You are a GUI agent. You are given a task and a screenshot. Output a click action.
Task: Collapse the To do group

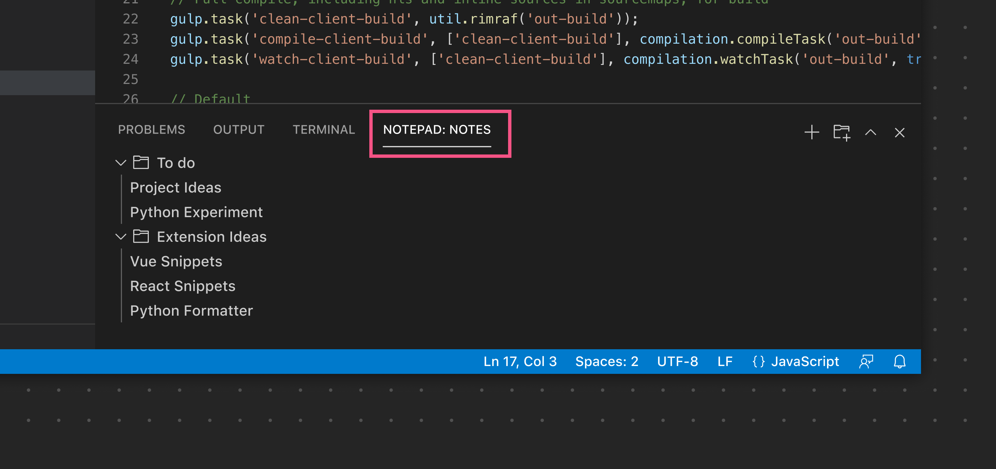pyautogui.click(x=120, y=162)
